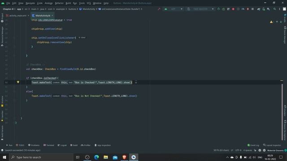
Task: Open the Event Log panel
Action: click(253, 145)
